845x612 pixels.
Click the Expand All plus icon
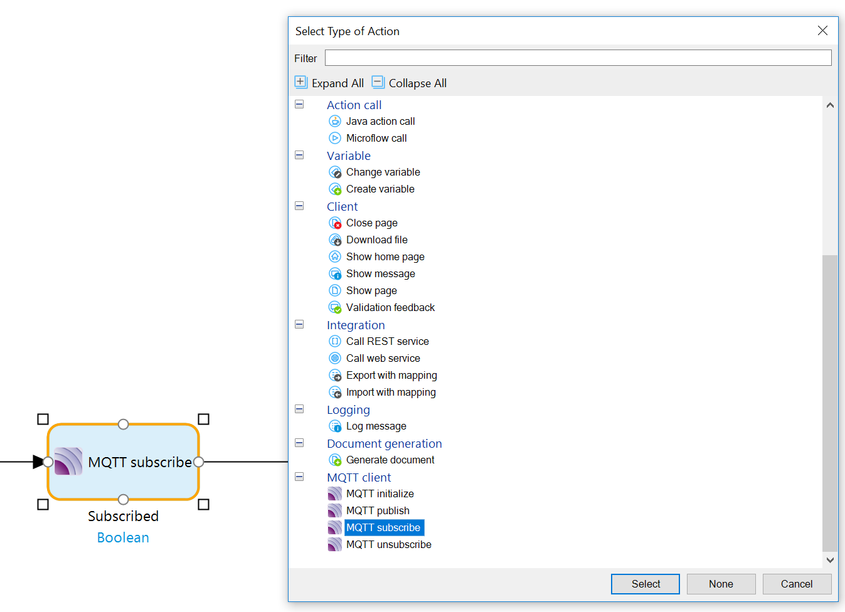pyautogui.click(x=301, y=82)
